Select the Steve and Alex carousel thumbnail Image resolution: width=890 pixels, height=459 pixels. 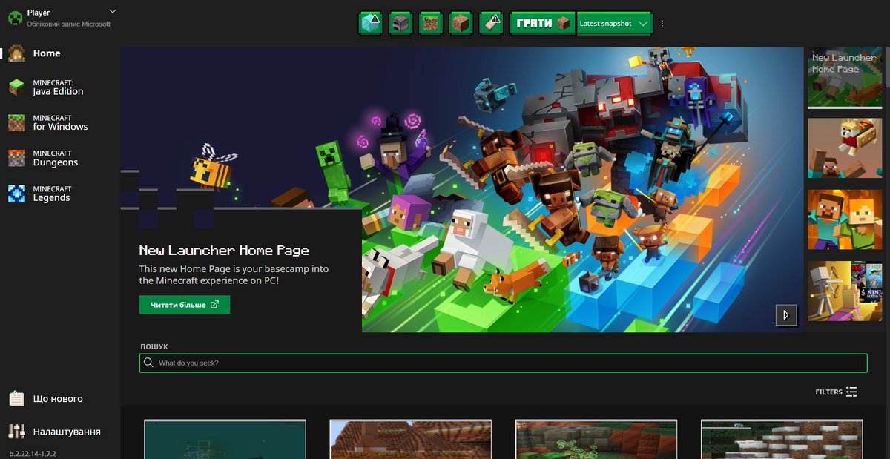[845, 219]
